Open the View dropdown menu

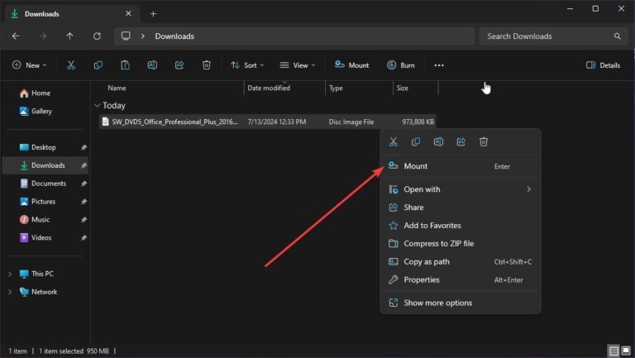pyautogui.click(x=297, y=65)
